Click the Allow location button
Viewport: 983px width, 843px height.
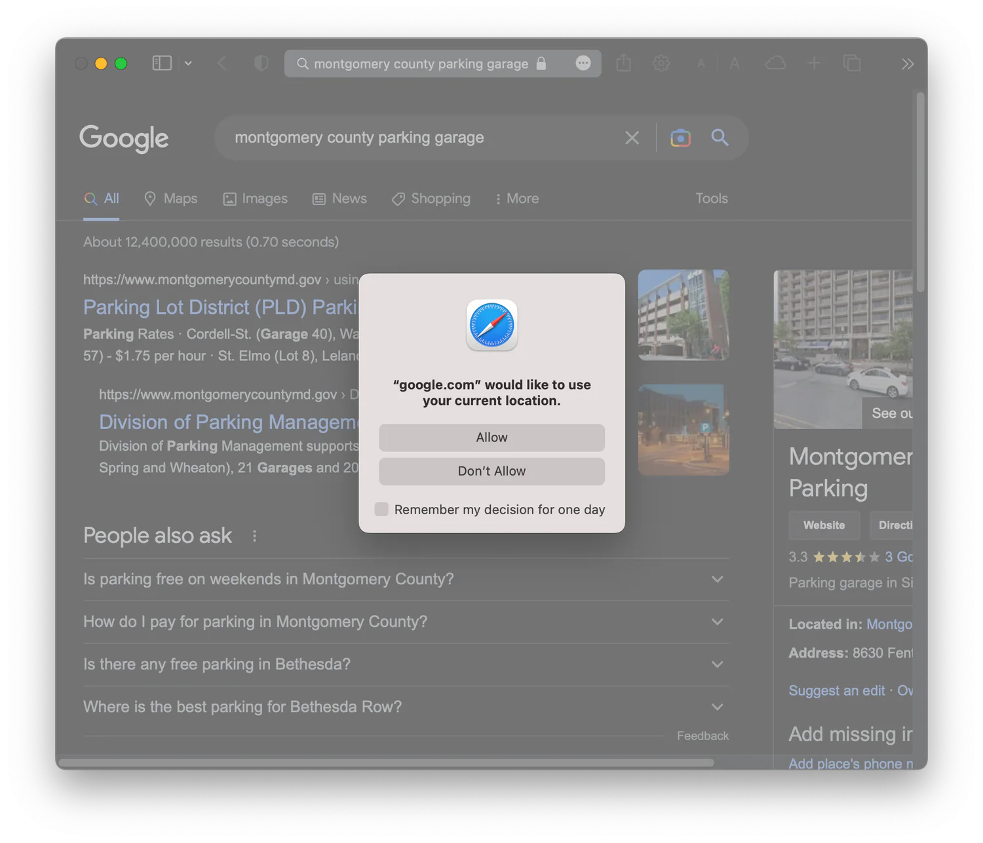(x=491, y=438)
